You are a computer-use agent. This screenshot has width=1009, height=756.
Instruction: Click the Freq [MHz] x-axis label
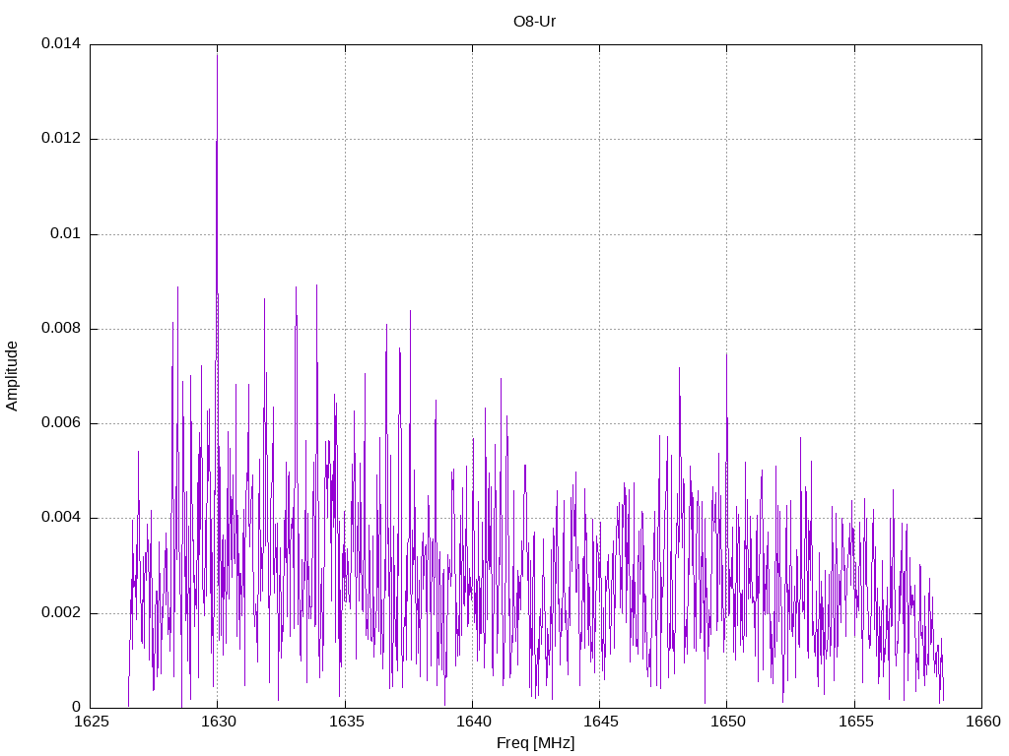tap(535, 743)
